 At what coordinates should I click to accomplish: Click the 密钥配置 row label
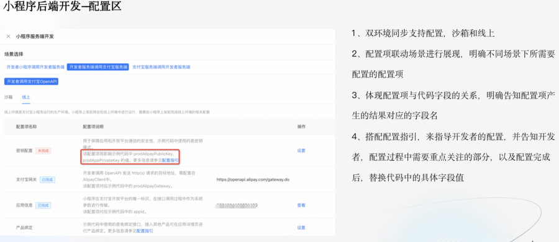[25, 151]
